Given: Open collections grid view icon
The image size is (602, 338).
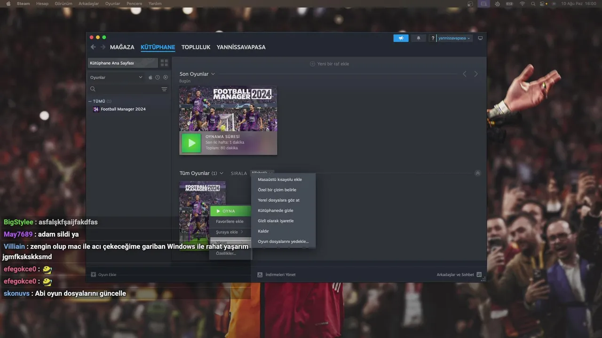Looking at the screenshot, I should pos(164,63).
